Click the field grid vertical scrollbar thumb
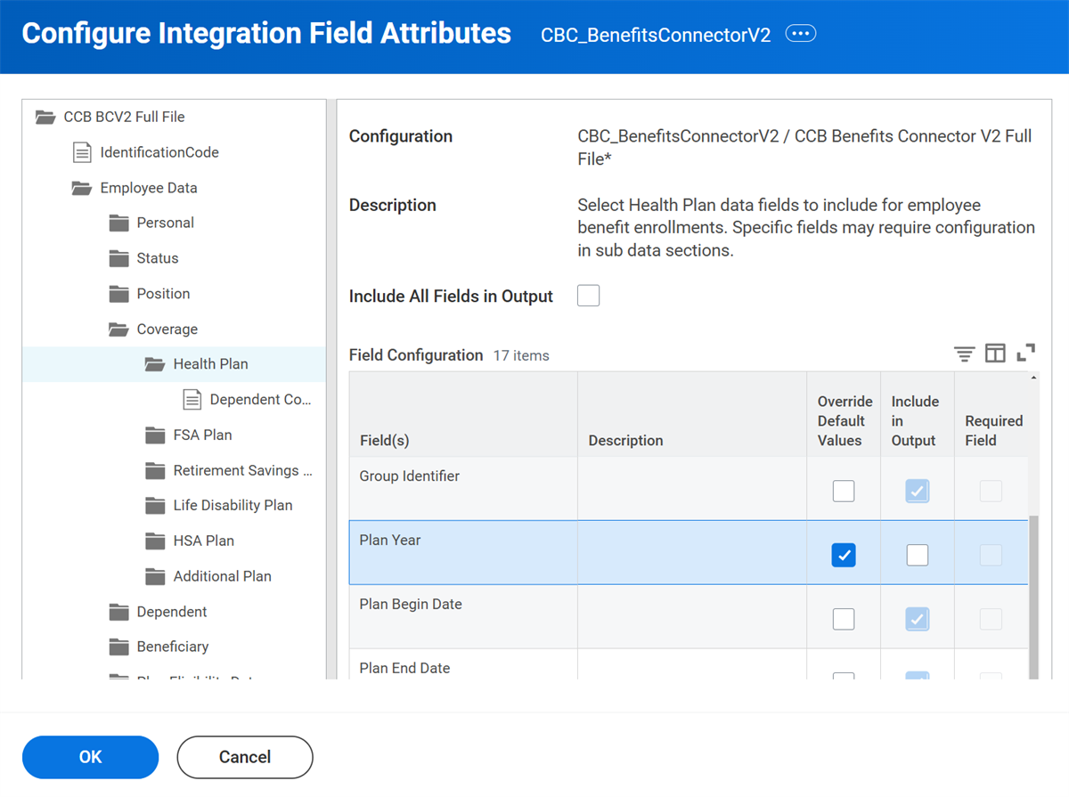The image size is (1069, 797). pos(1033,597)
